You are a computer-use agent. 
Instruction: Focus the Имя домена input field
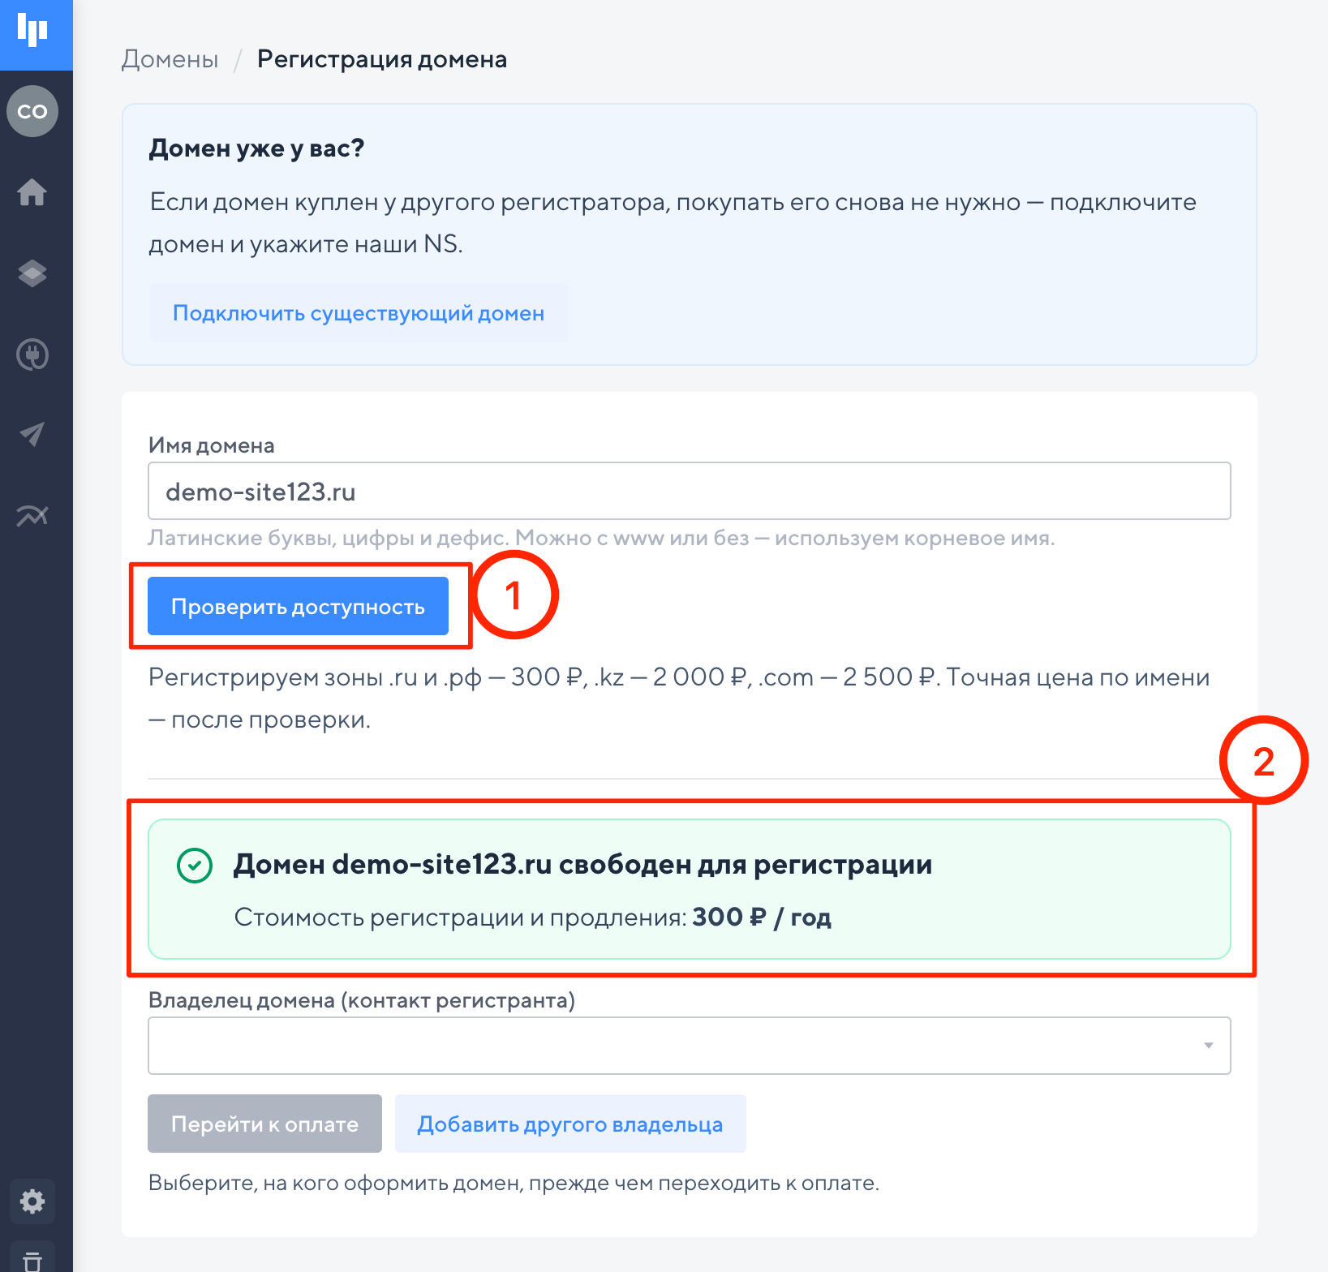[x=690, y=491]
